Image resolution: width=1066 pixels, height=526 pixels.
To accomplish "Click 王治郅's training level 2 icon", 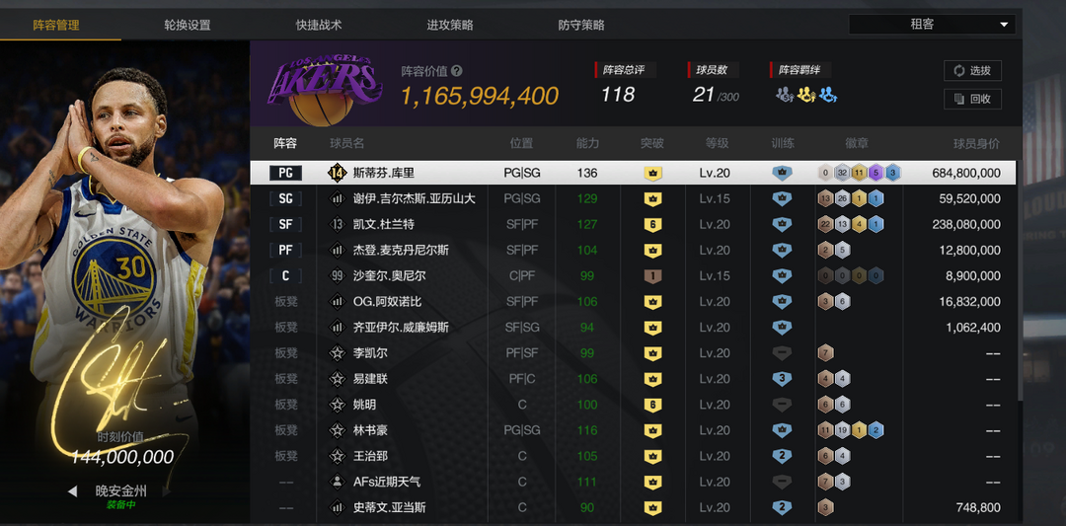I will [x=782, y=456].
